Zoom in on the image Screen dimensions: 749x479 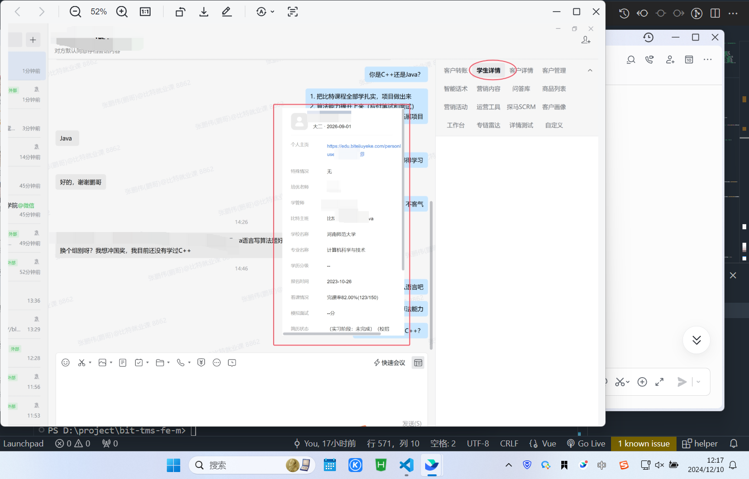coord(122,12)
